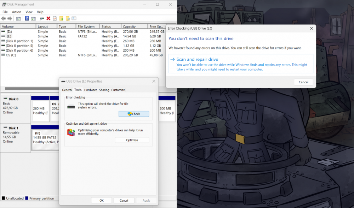Viewport: 354px width, 208px height.
Task: Sort by the File System column header
Action: pos(88,26)
